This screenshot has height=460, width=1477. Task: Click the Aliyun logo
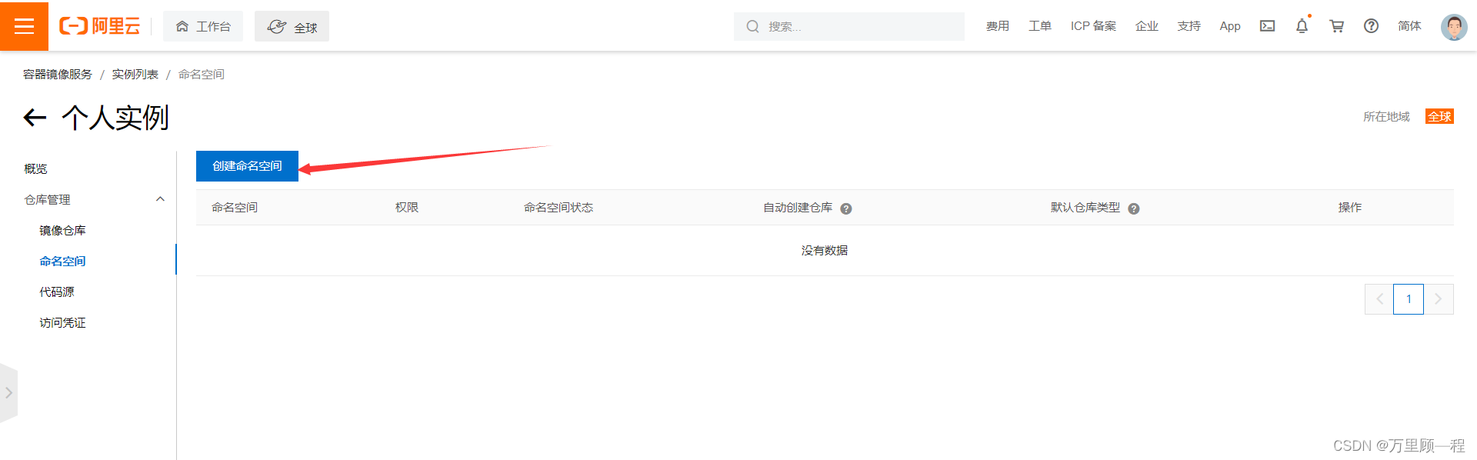[x=100, y=26]
